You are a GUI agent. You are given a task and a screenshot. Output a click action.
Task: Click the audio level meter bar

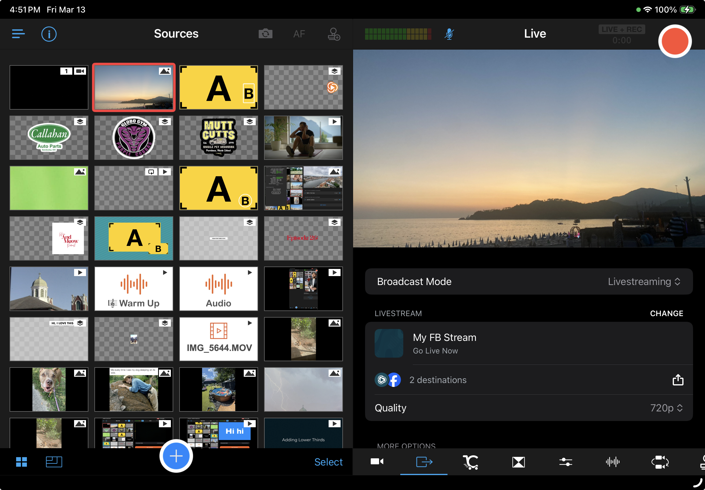click(398, 34)
